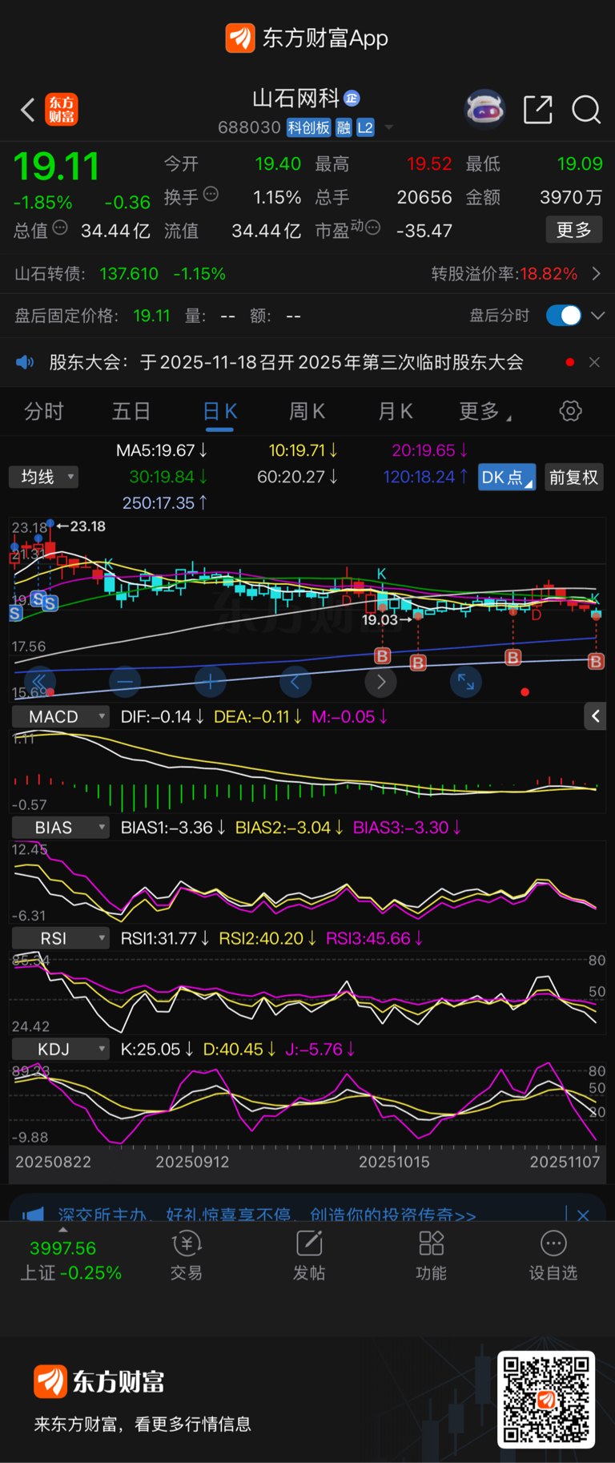Zoom in chart with plus button

pos(210,682)
